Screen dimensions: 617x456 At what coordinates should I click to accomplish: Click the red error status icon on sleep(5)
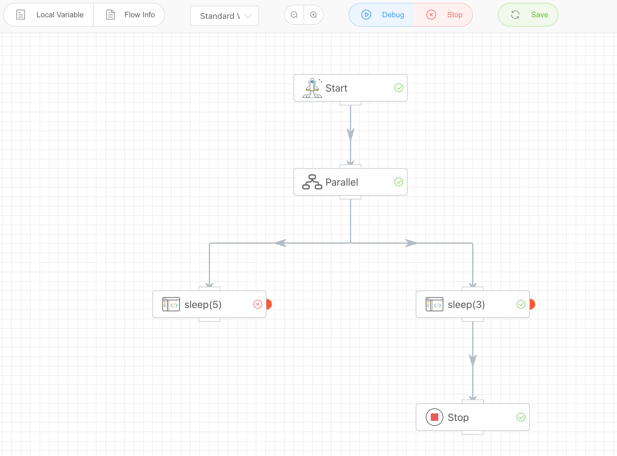point(258,304)
